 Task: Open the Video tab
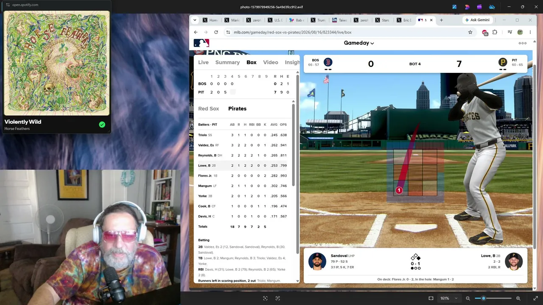(x=271, y=62)
